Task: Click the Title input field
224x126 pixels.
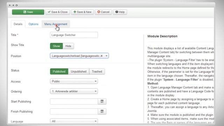Action: click(x=74, y=35)
